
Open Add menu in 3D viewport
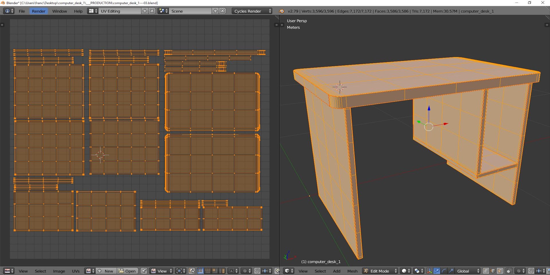point(337,271)
